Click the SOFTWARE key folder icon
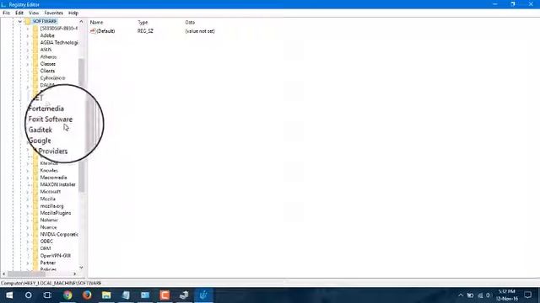 [x=28, y=21]
